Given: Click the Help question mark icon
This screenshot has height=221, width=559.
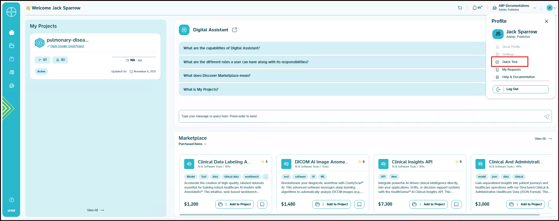Looking at the screenshot, I should coord(12,200).
